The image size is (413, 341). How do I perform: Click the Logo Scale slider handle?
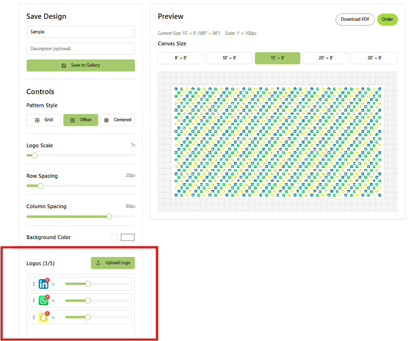coord(35,156)
